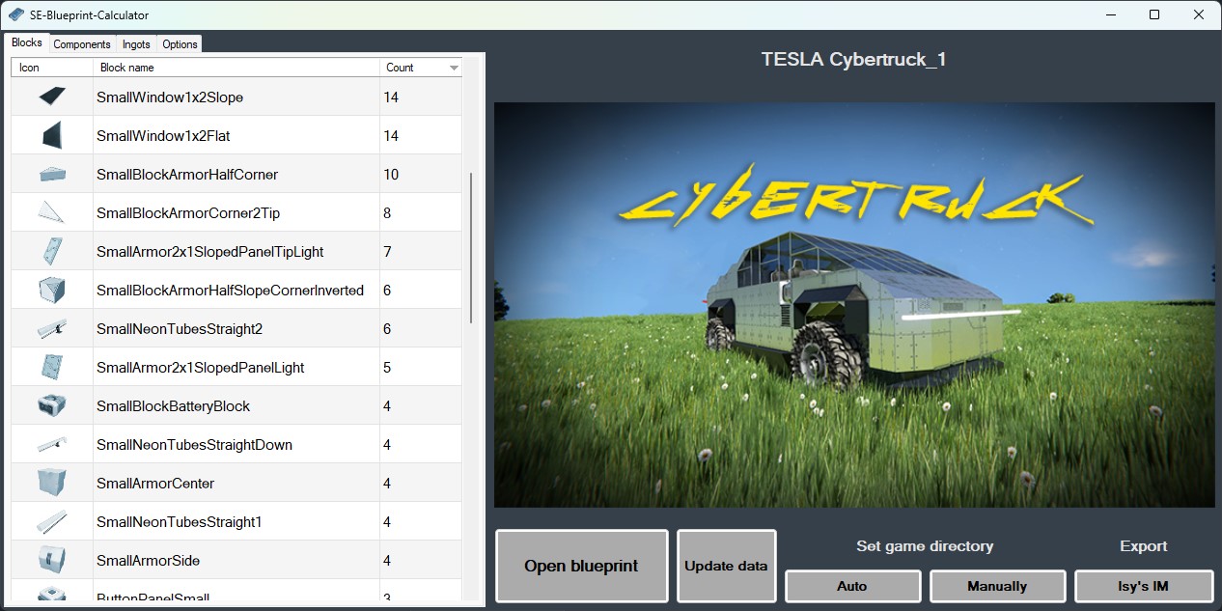
Task: Switch to the Blocks tab
Action: (26, 42)
